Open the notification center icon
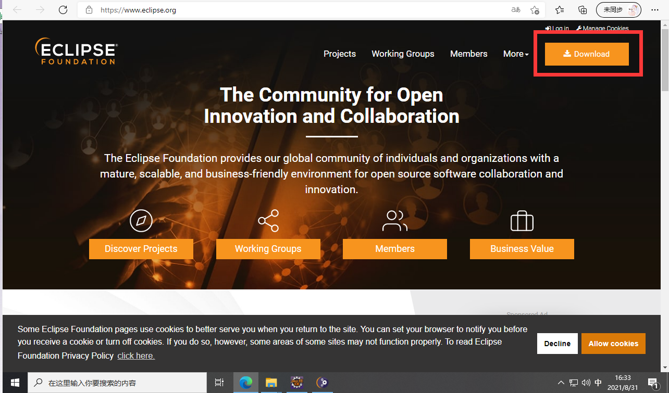This screenshot has width=669, height=393. pyautogui.click(x=653, y=383)
